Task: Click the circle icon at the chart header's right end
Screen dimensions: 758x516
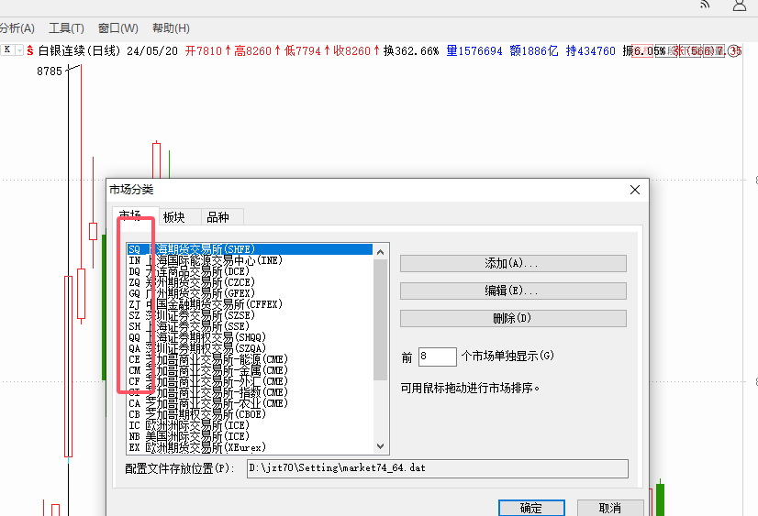Action: tap(734, 51)
